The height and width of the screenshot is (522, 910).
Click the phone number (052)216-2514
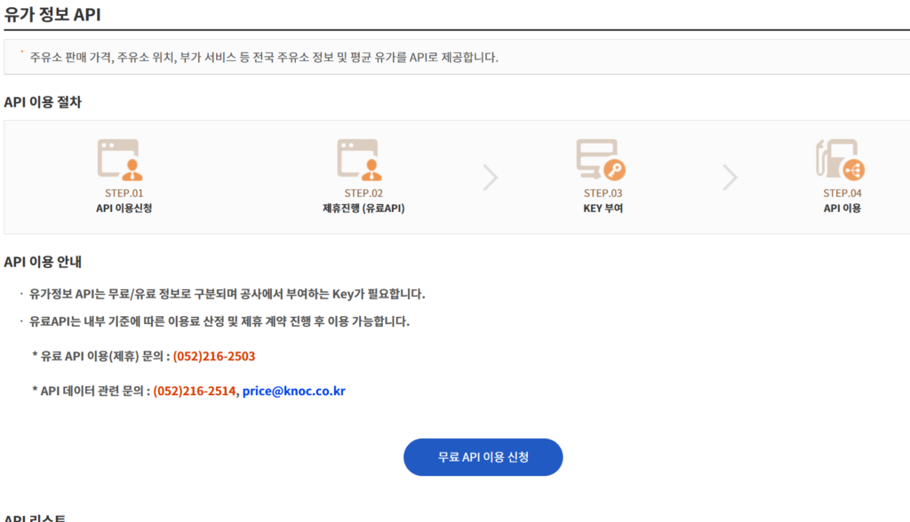point(195,391)
